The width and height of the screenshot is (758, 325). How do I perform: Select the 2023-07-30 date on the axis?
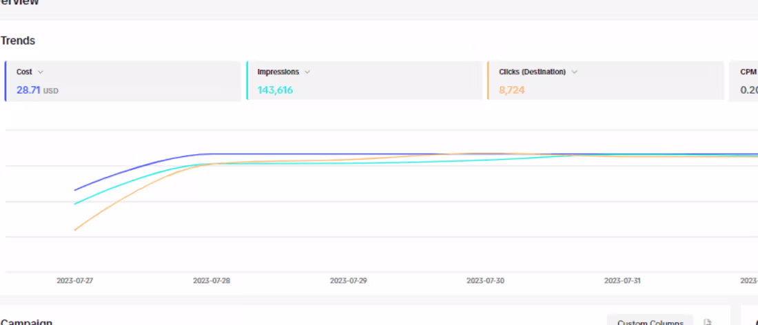[485, 281]
